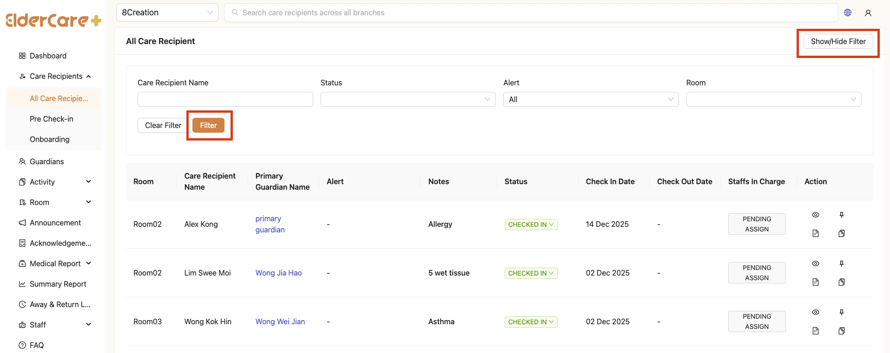Viewport: 890px width, 353px height.
Task: View Alex Kong details via eye icon
Action: click(x=815, y=215)
